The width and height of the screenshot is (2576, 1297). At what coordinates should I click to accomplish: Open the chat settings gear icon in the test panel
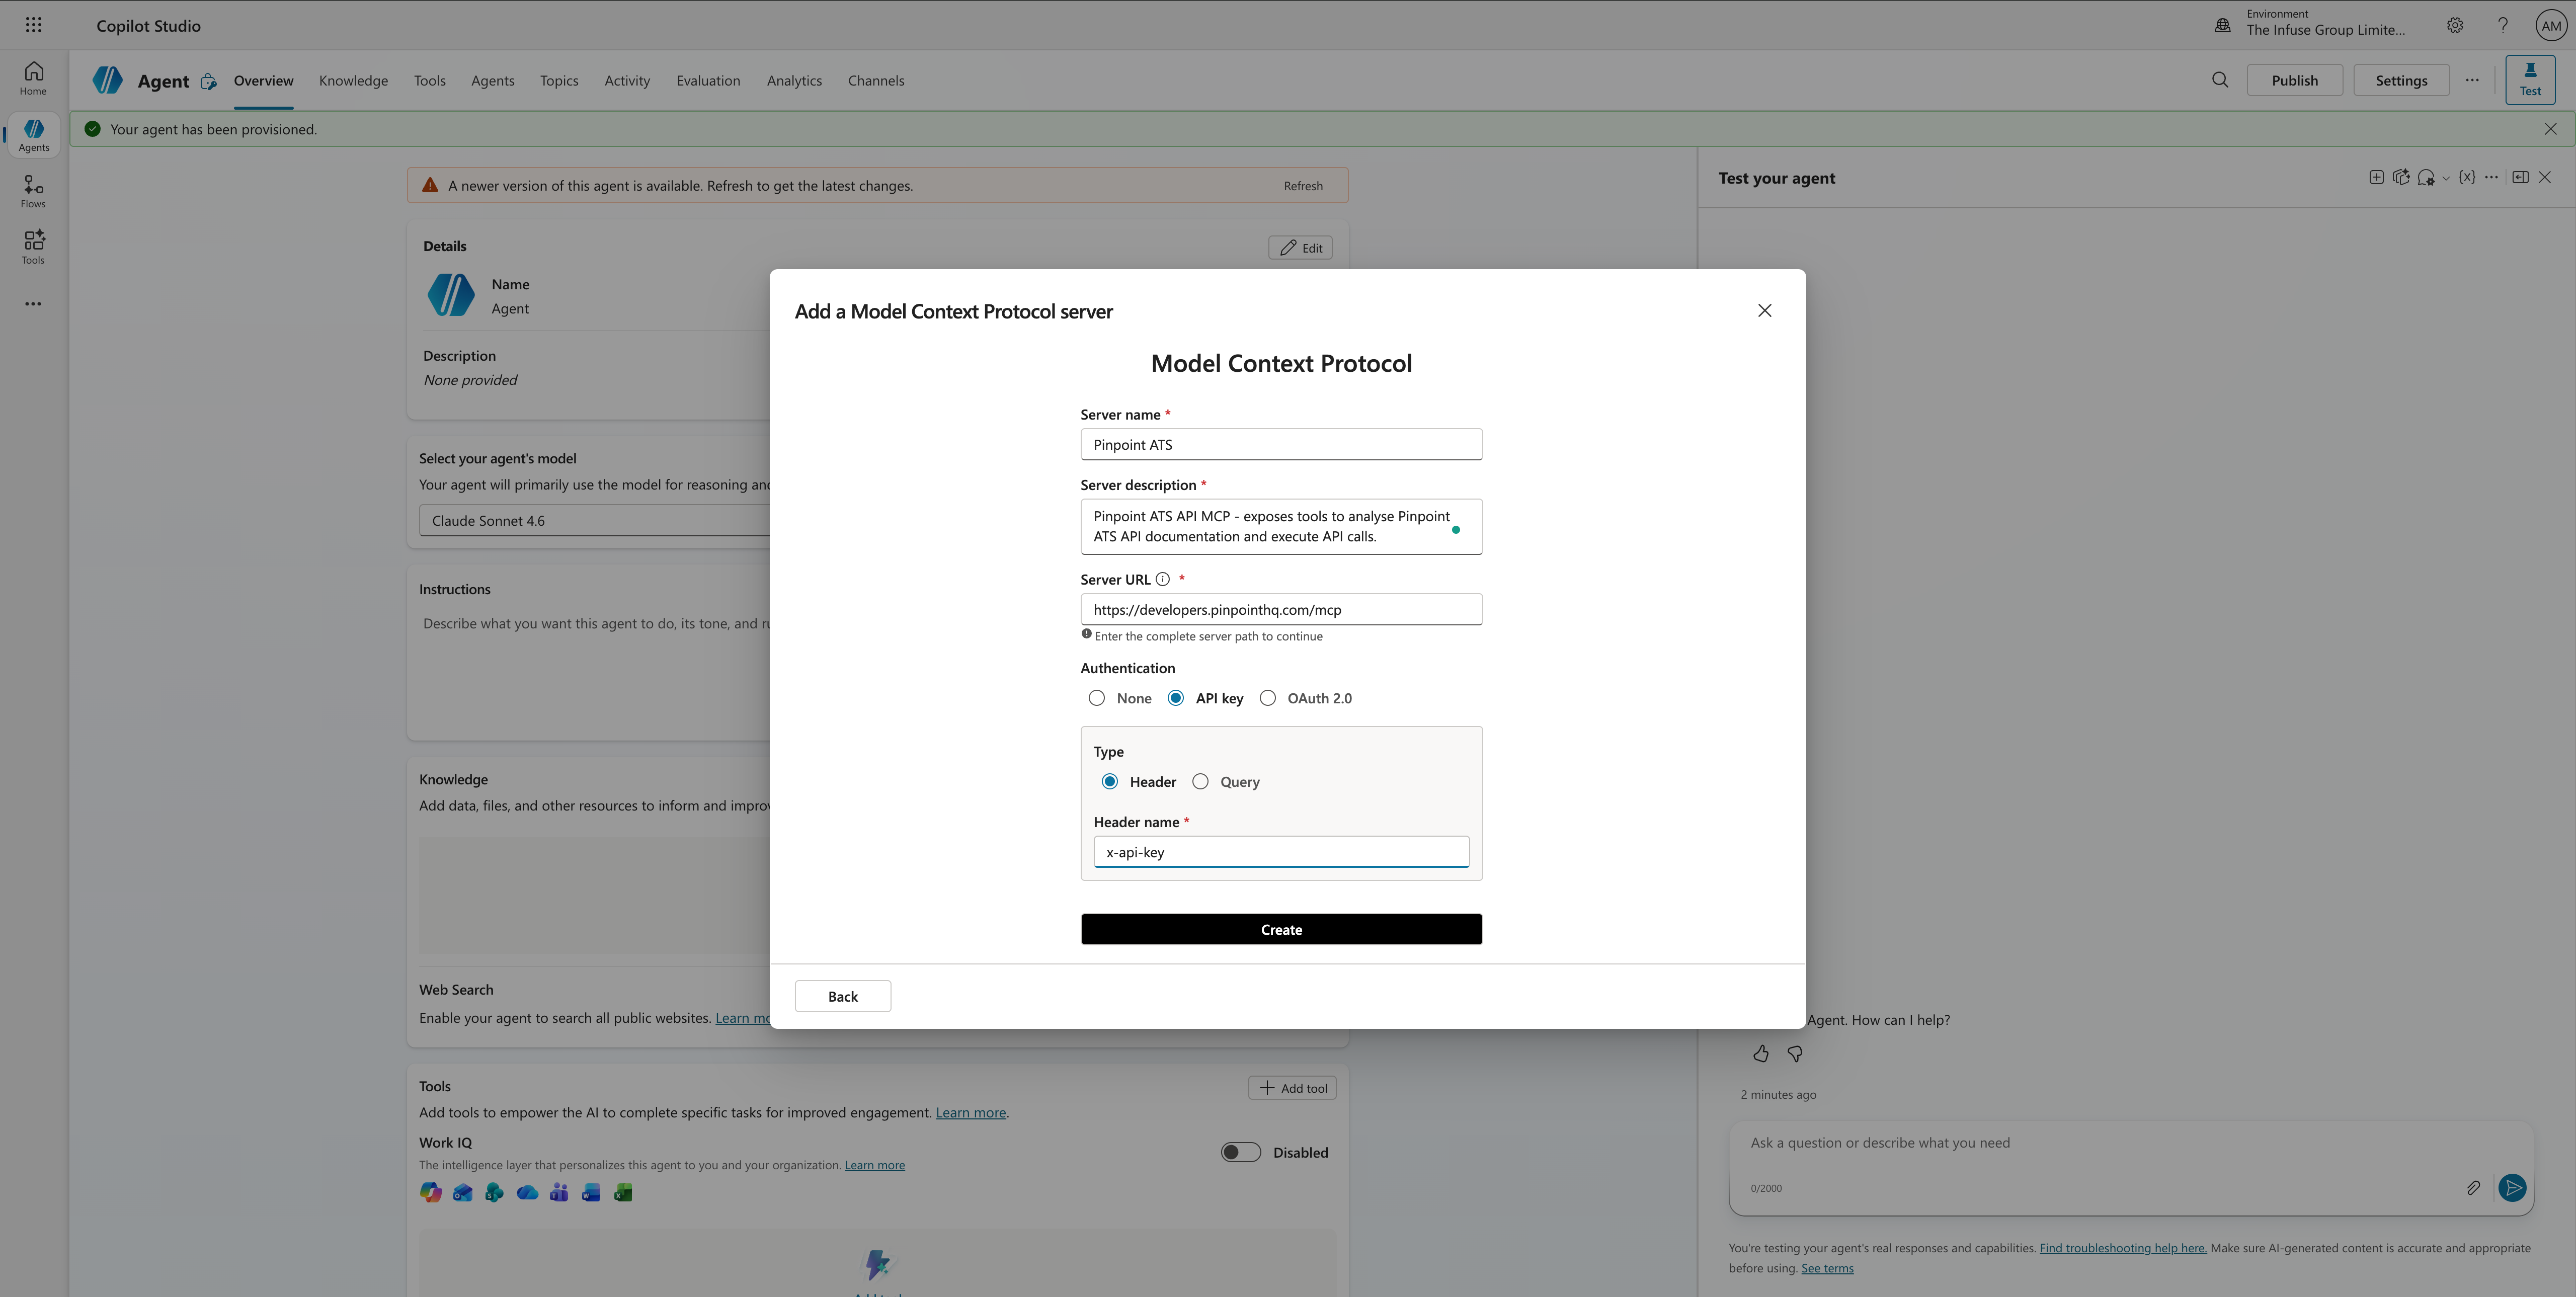tap(2425, 178)
